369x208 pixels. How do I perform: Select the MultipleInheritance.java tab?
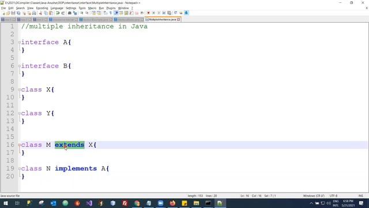click(x=162, y=20)
